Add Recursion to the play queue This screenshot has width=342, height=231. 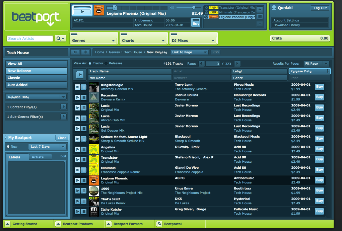click(83, 97)
